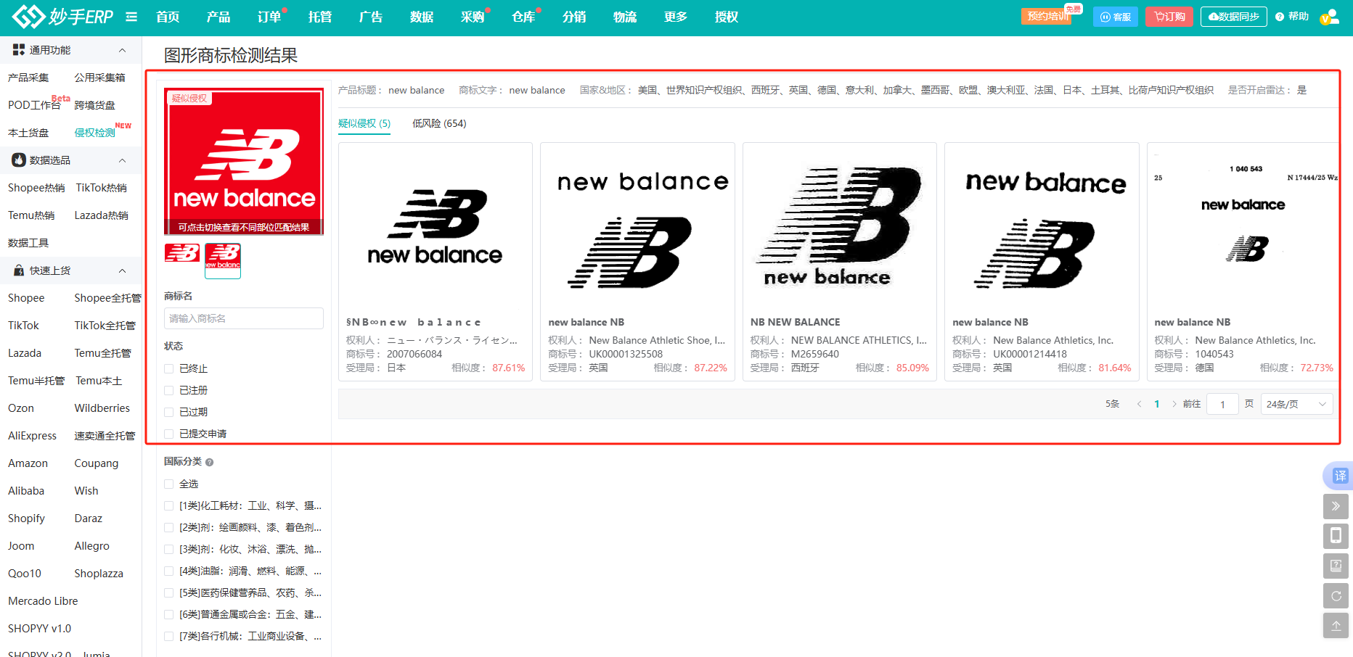This screenshot has width=1353, height=657.
Task: Click the 数据同步 button
Action: point(1233,17)
